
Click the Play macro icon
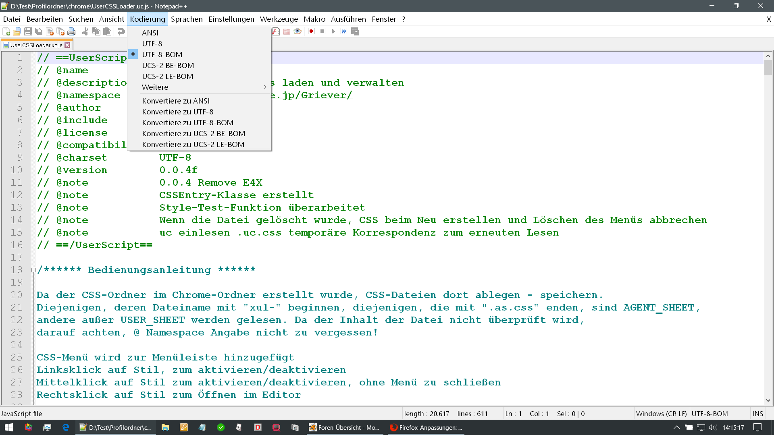(333, 31)
